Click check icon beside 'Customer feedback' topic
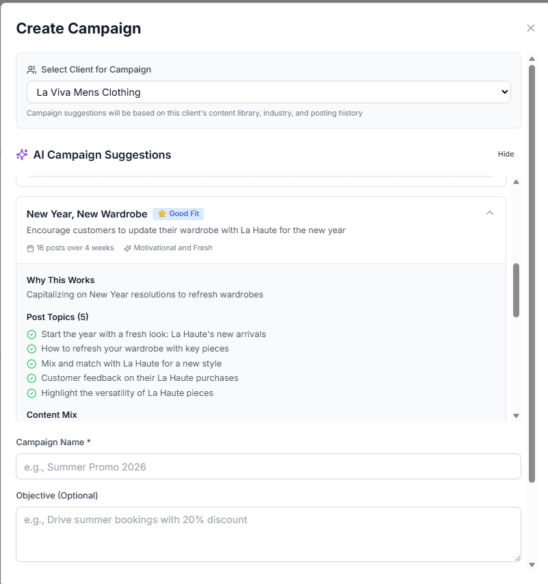 31,378
